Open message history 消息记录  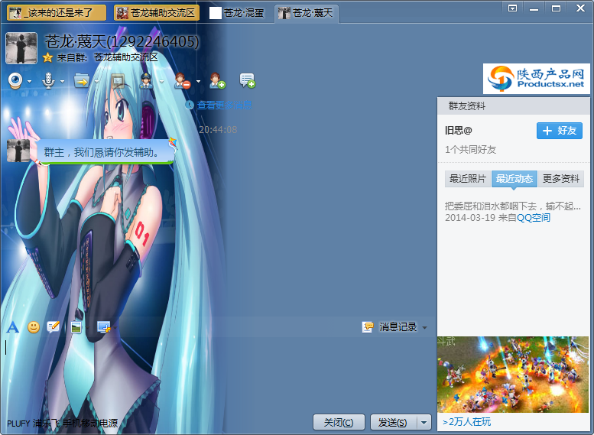click(x=398, y=327)
